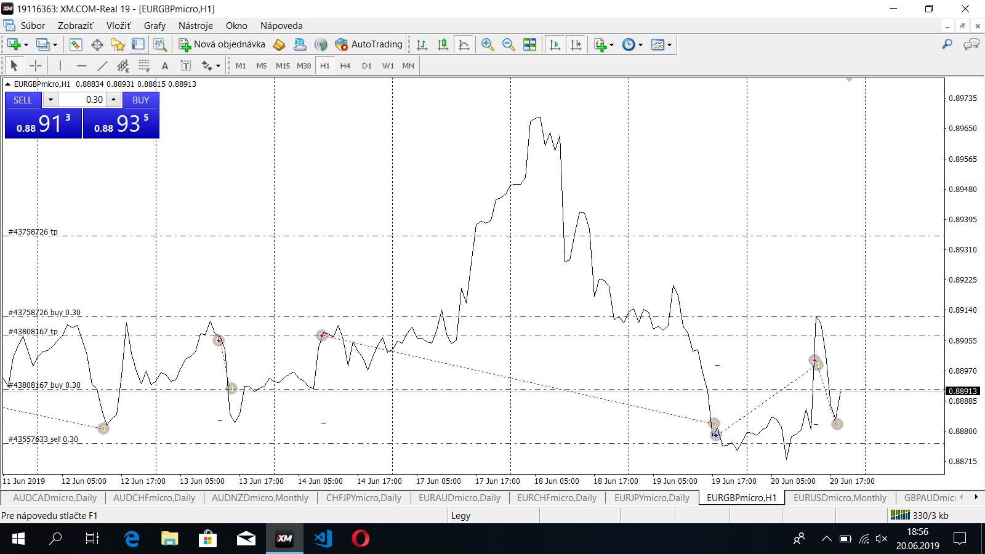Viewport: 985px width, 554px height.
Task: Switch chart to bar chart mode
Action: click(x=422, y=44)
